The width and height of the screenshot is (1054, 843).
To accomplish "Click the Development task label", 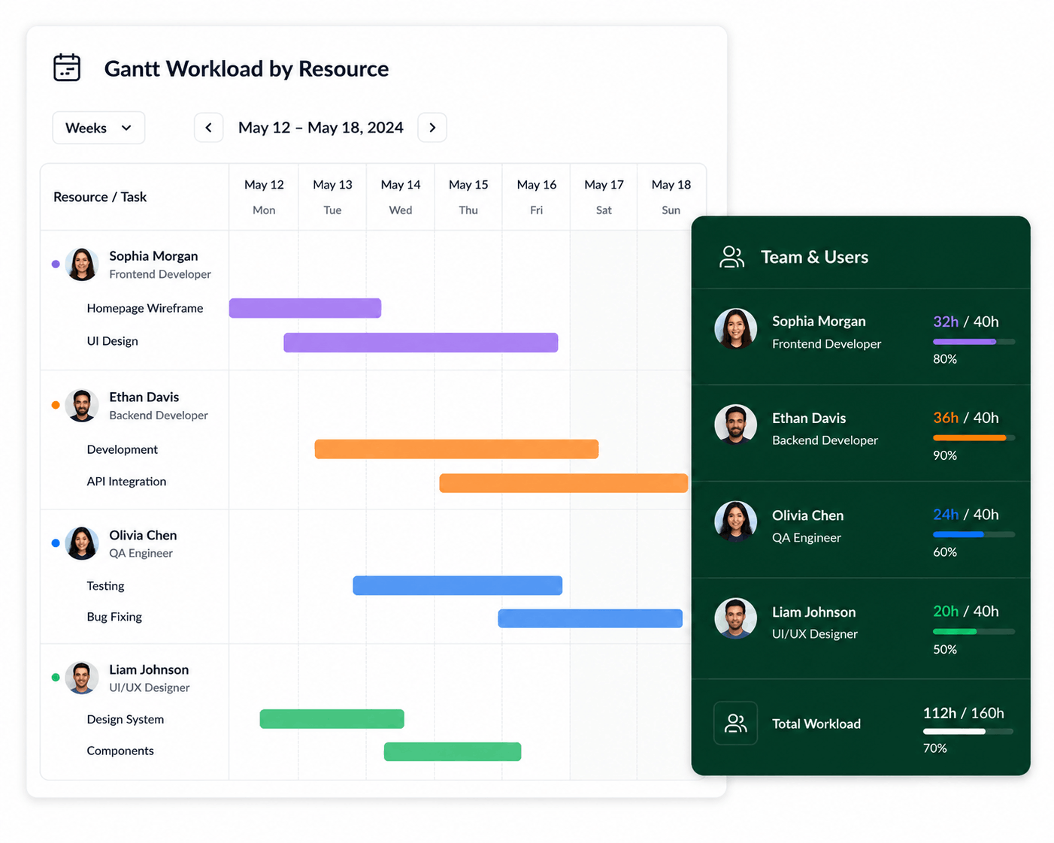I will coord(123,449).
